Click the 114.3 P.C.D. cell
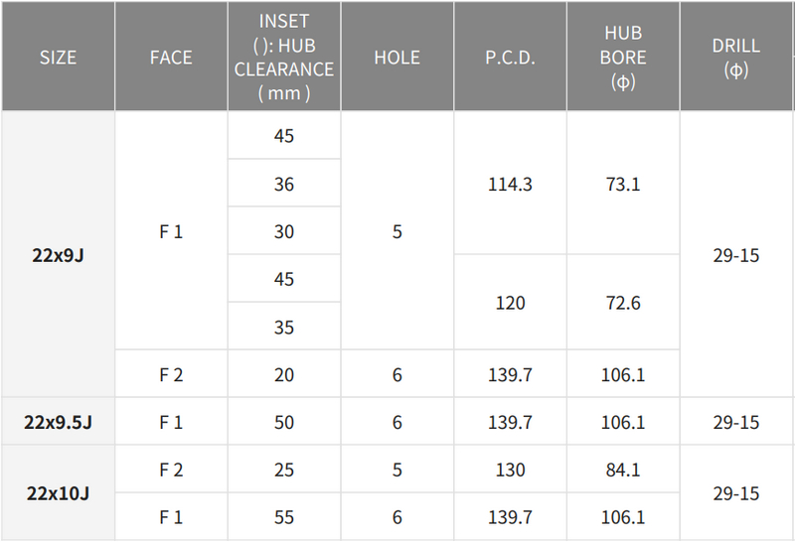Image resolution: width=795 pixels, height=542 pixels. [511, 184]
